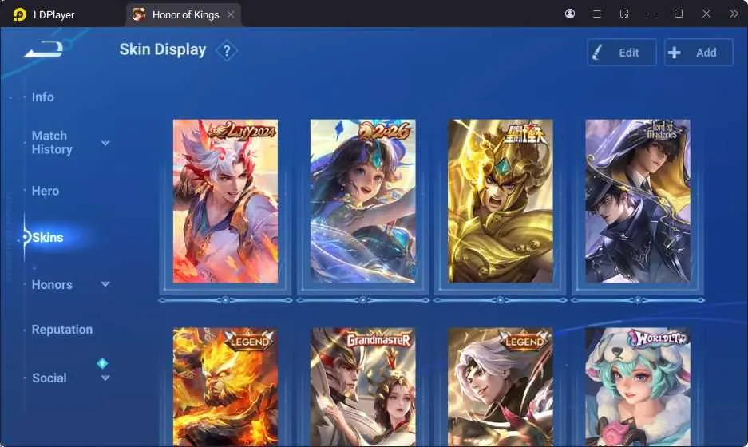Close the Honor of Kings tab

pos(231,15)
